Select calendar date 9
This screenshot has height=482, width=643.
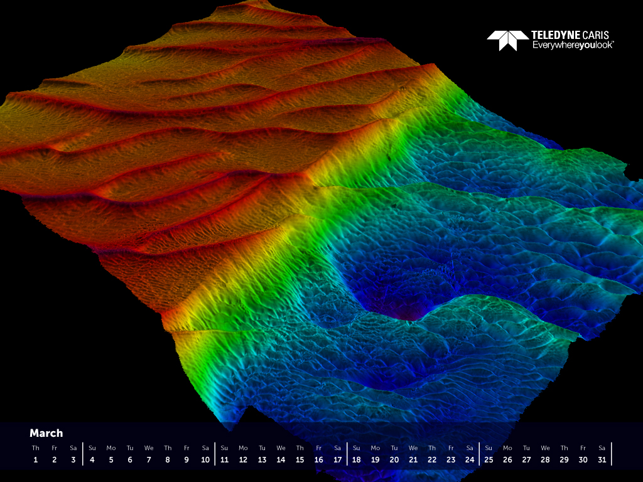click(186, 460)
